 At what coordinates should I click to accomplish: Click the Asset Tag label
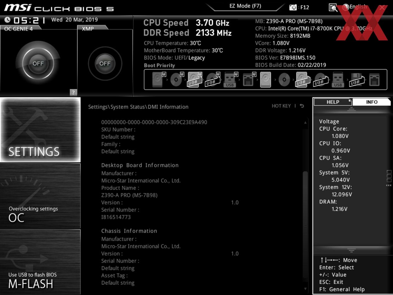[114, 275]
